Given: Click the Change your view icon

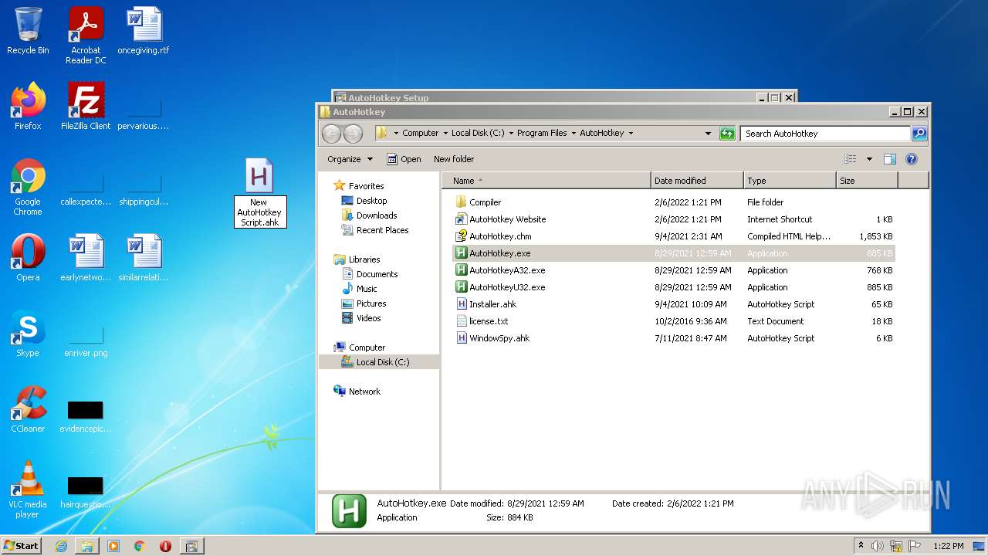Looking at the screenshot, I should tap(850, 159).
